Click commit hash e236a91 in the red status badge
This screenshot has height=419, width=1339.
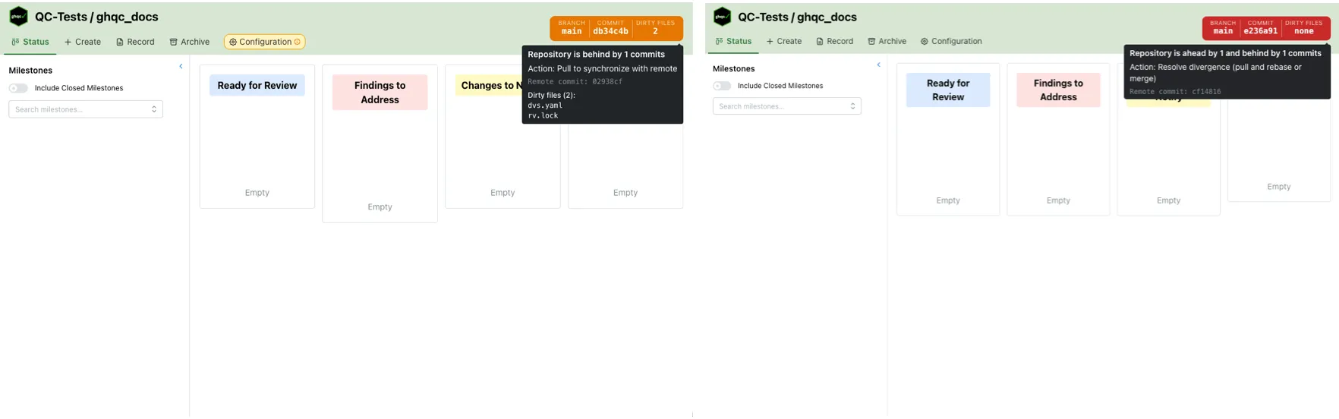pyautogui.click(x=1260, y=31)
